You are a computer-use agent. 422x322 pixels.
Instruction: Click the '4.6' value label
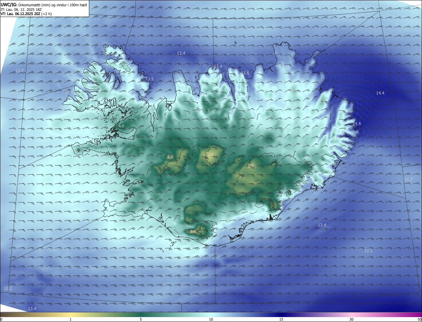[x=121, y=126]
